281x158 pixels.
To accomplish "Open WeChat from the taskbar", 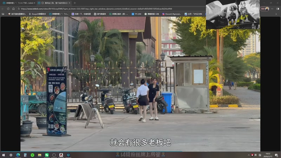I will click(47, 155).
